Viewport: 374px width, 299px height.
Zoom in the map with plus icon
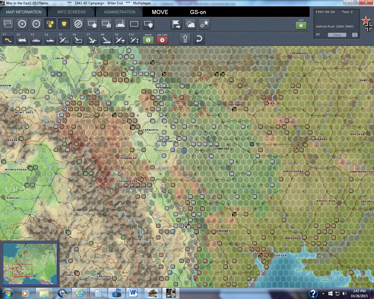(x=22, y=24)
